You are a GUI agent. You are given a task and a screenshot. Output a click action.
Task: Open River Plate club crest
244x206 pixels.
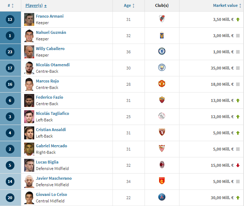[x=162, y=19]
